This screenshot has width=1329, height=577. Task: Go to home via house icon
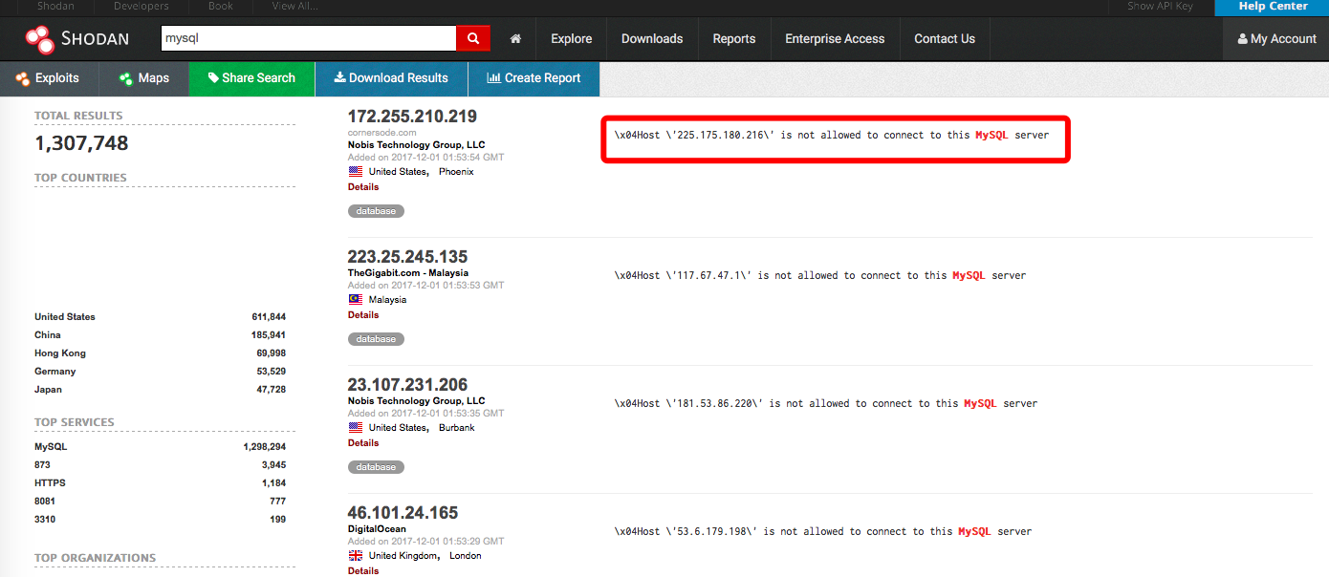coord(515,39)
